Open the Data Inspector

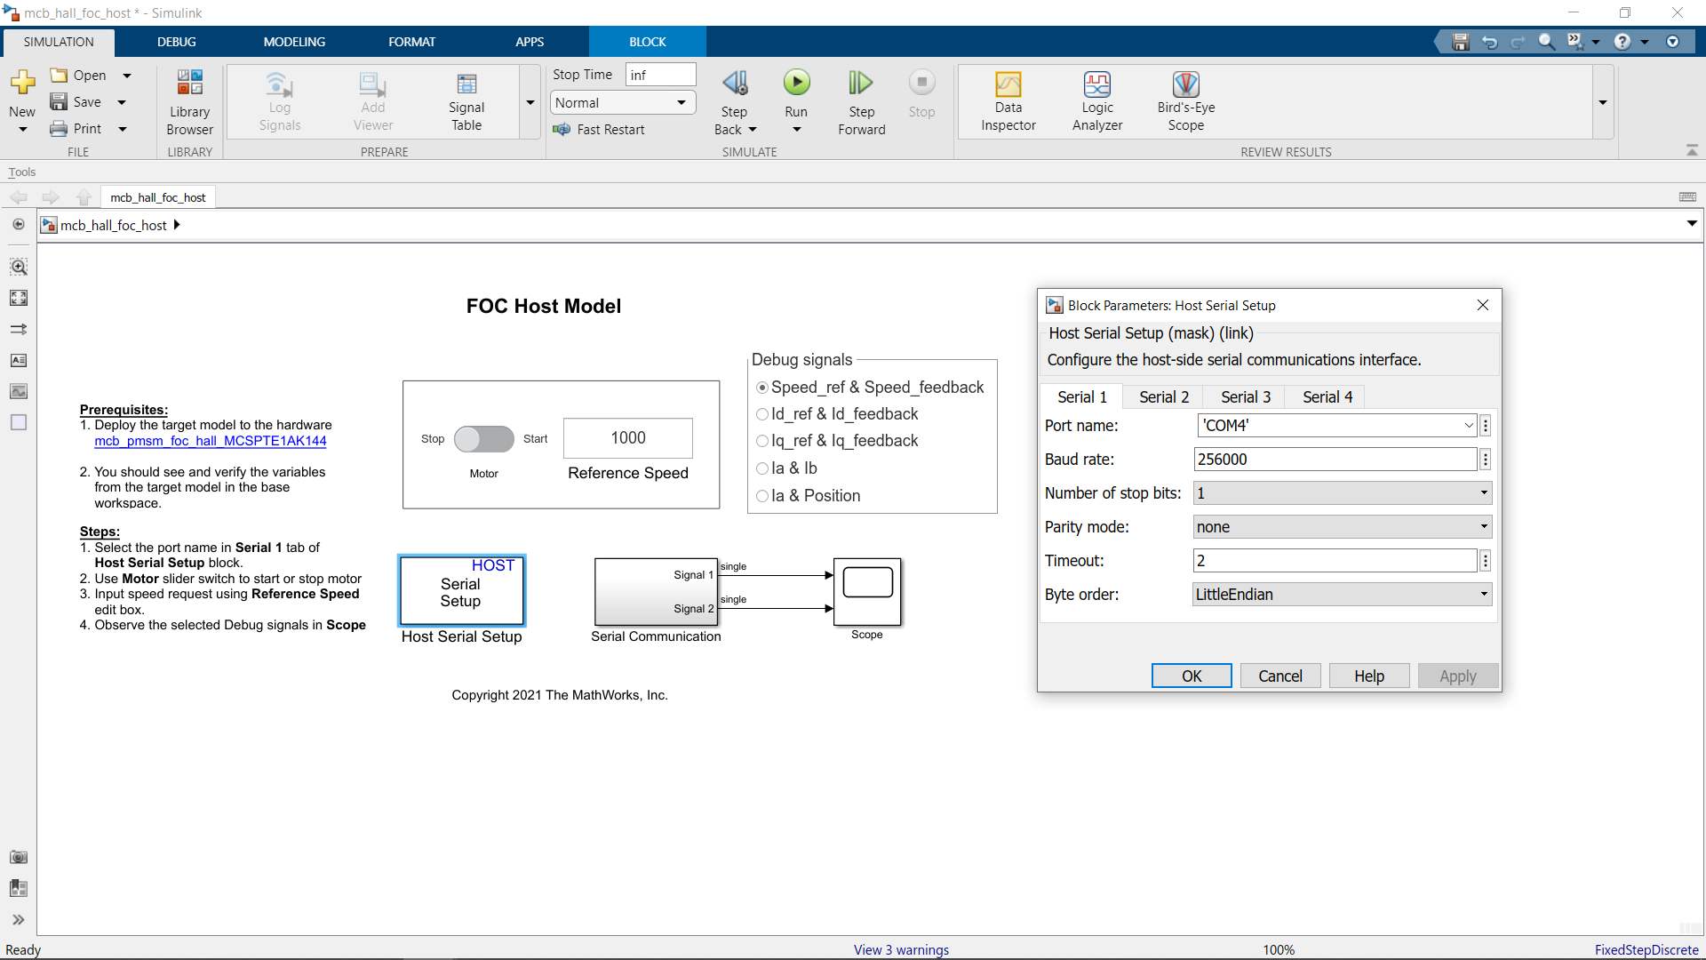(x=1008, y=100)
